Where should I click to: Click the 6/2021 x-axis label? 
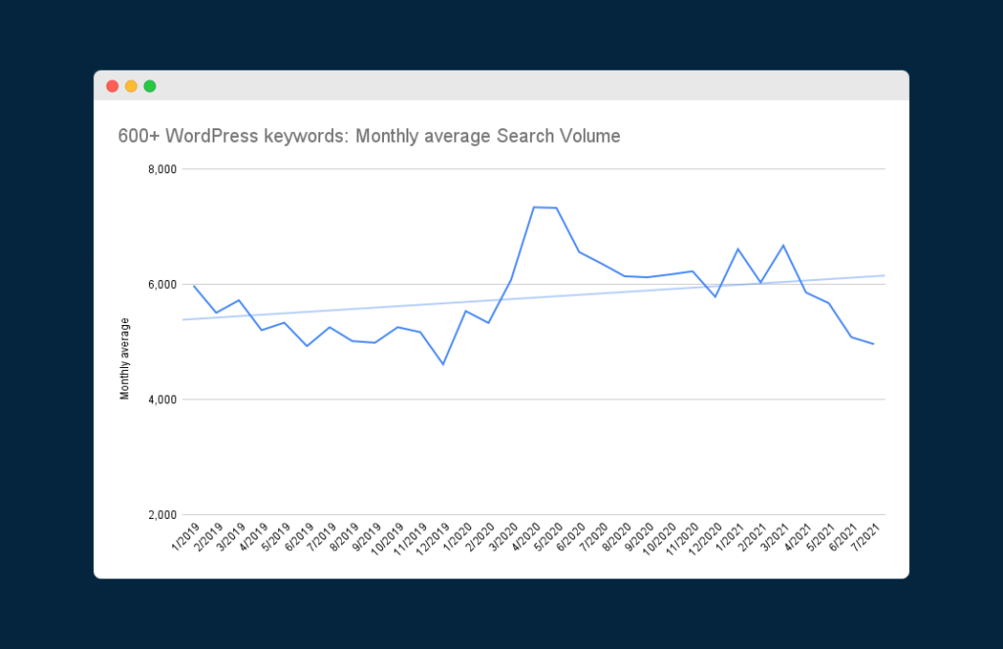point(843,537)
